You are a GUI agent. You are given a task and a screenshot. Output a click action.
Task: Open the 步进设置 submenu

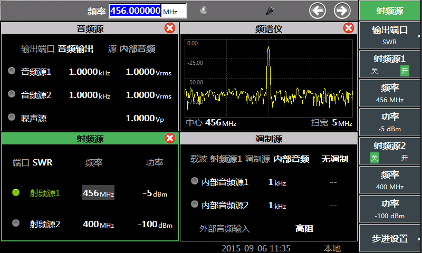(390, 238)
